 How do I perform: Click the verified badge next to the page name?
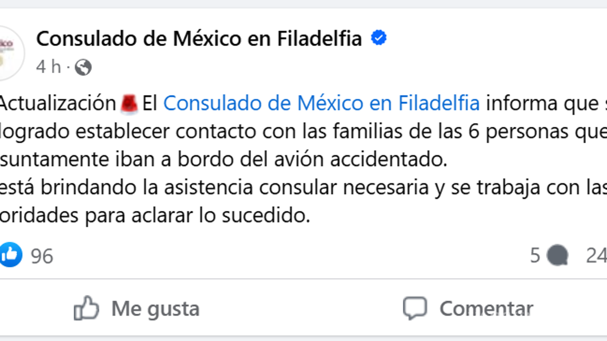click(378, 37)
